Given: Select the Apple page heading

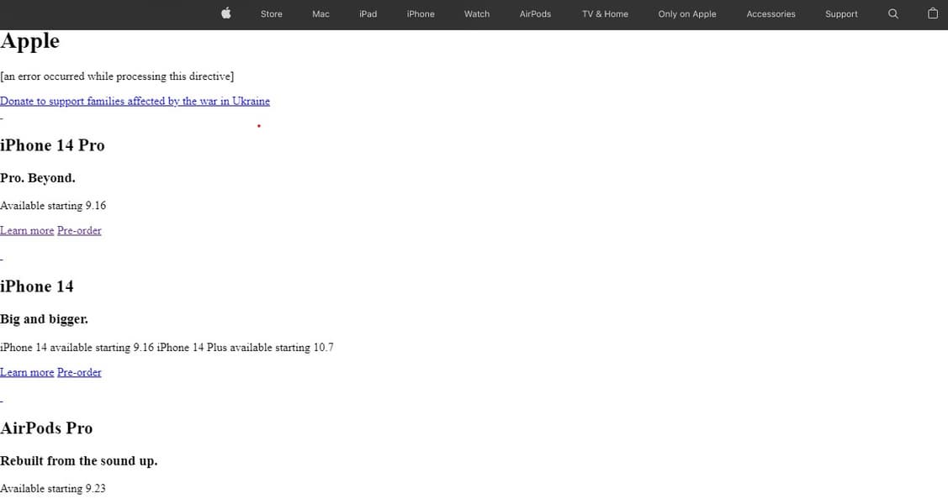Looking at the screenshot, I should click(29, 41).
